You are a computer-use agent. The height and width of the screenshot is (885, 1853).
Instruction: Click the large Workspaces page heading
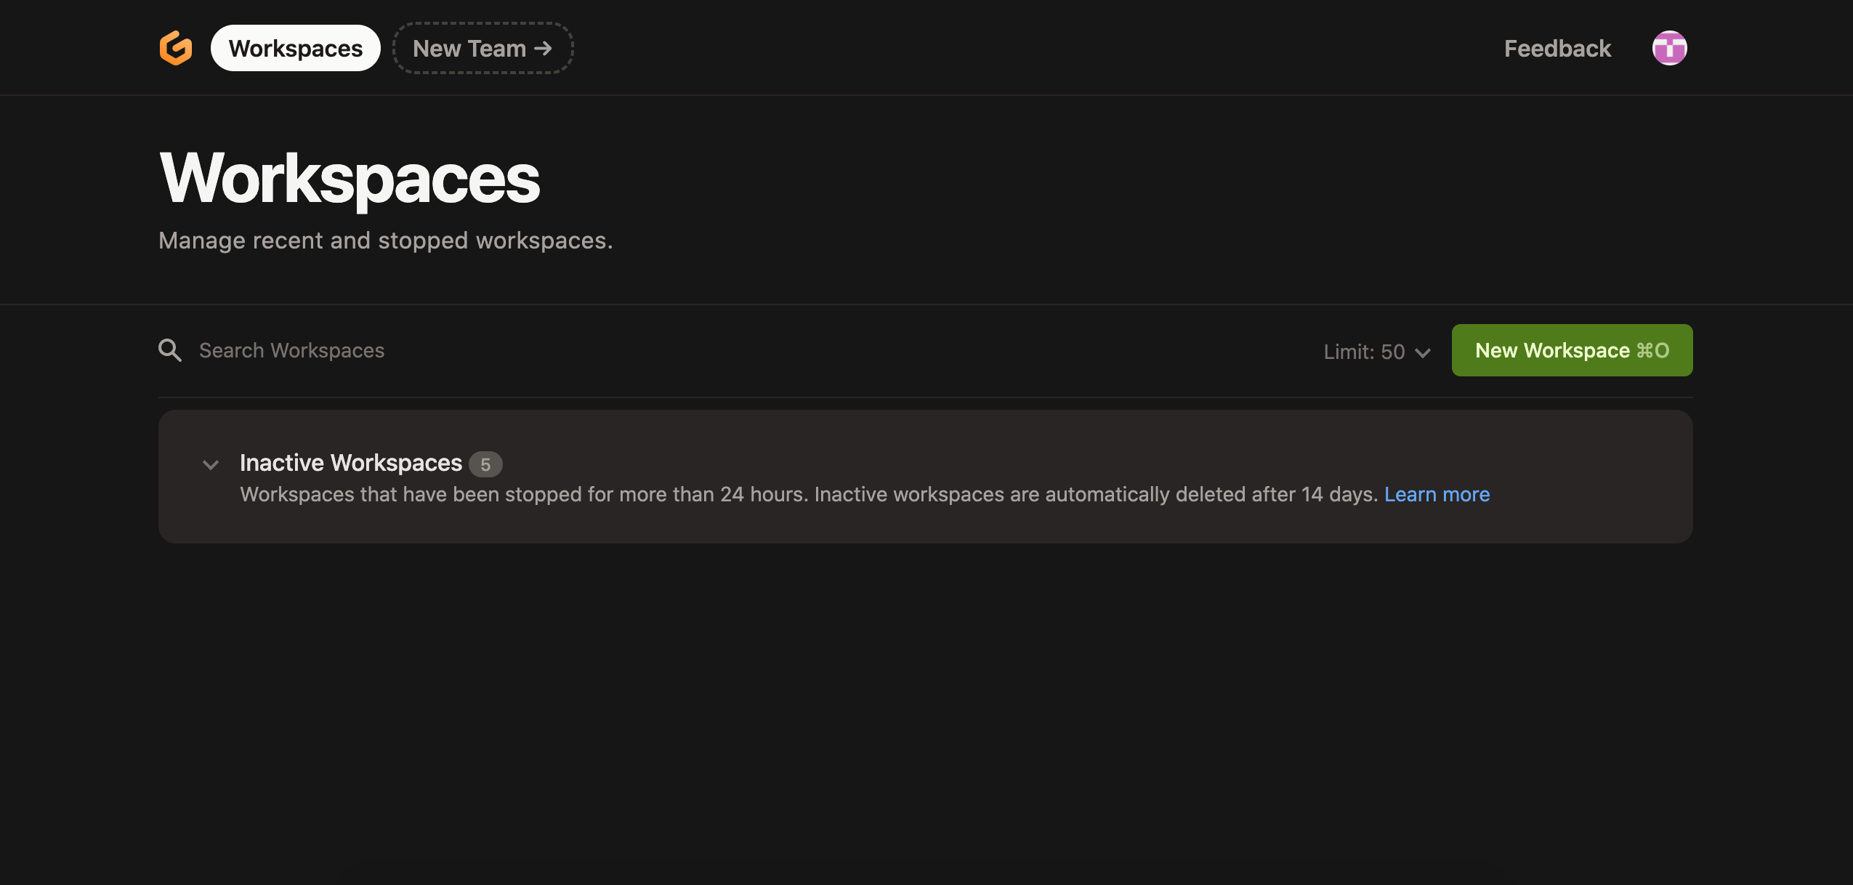[x=350, y=179]
